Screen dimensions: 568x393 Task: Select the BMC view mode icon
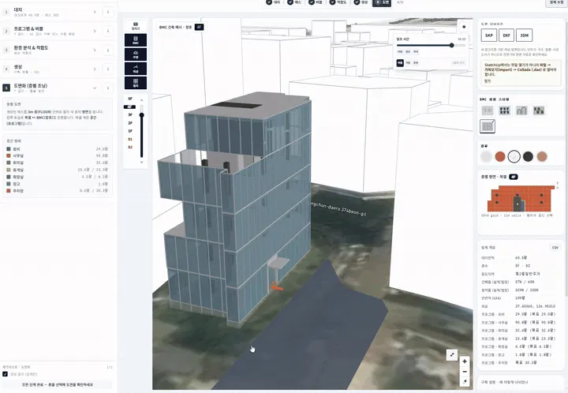coord(136,39)
